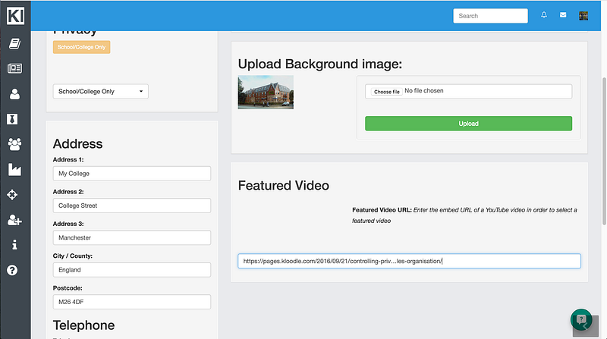
Task: Click the orange School/College Only badge
Action: 82,47
